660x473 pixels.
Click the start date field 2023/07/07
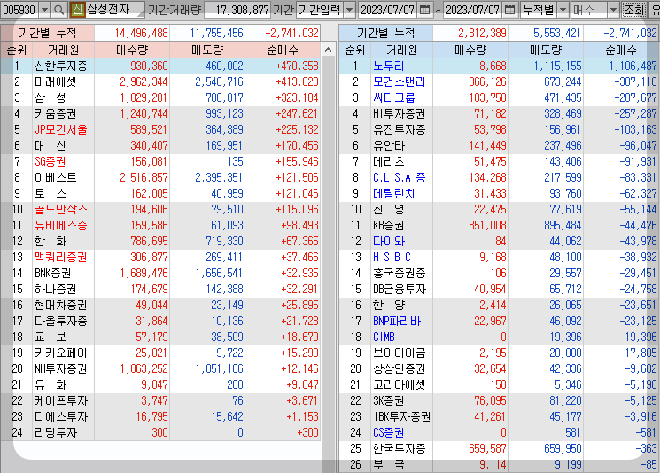pos(388,9)
